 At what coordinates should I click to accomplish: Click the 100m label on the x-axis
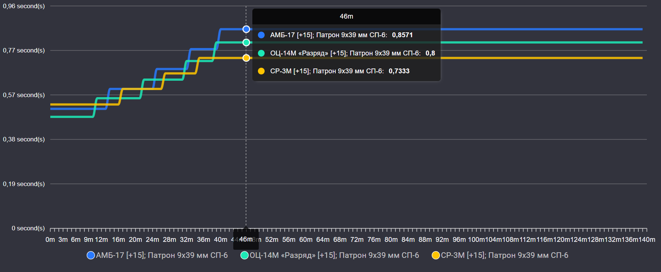[476, 240]
